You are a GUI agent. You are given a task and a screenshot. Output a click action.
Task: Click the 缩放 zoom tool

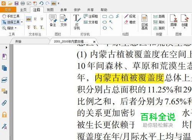pos(8,28)
